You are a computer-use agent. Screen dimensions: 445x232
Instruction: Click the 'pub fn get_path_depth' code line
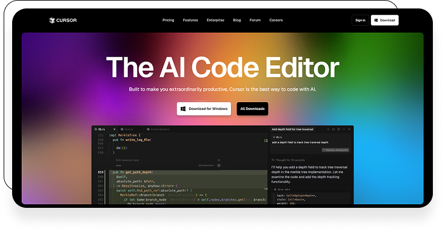click(x=133, y=172)
